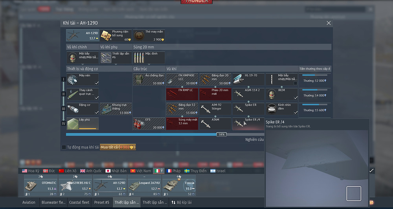
Task: Select the Kính nhìn đêm night vision module
Action: point(282,109)
